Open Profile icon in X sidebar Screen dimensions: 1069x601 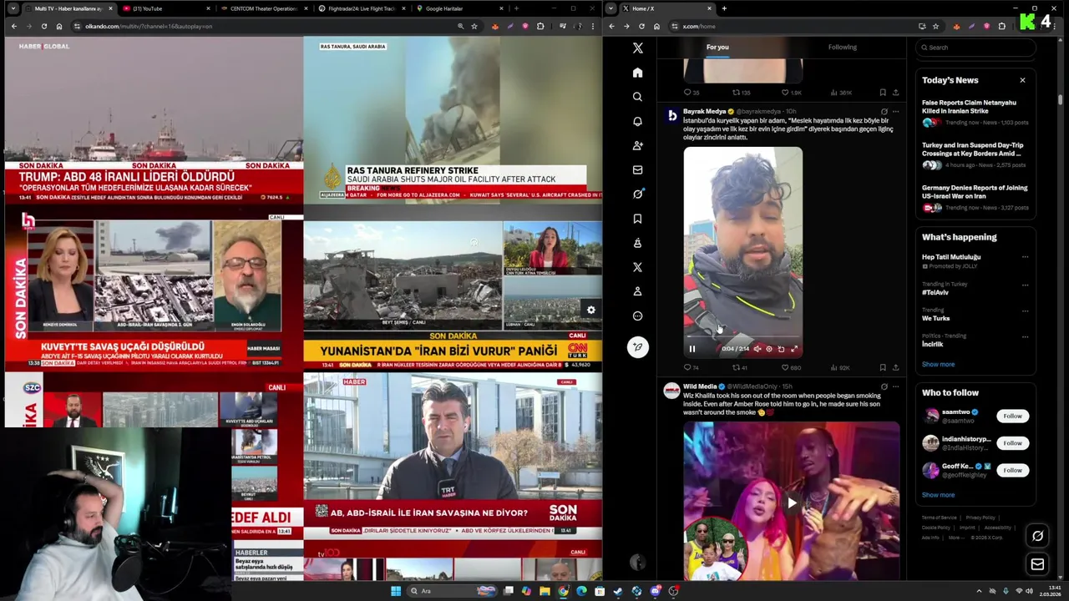(x=637, y=291)
